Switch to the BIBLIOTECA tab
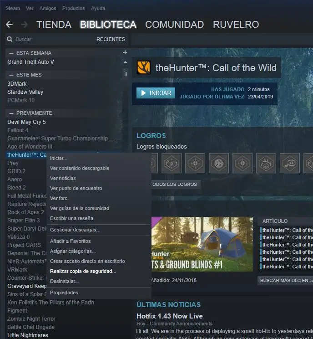This screenshot has width=313, height=339. click(108, 25)
